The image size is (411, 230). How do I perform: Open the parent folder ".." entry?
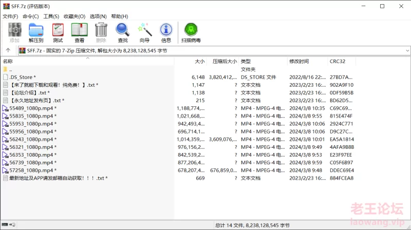tap(10, 69)
